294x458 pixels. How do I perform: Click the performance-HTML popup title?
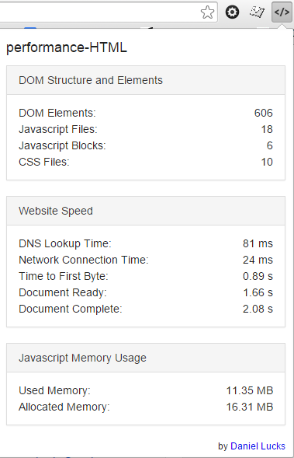pos(67,47)
